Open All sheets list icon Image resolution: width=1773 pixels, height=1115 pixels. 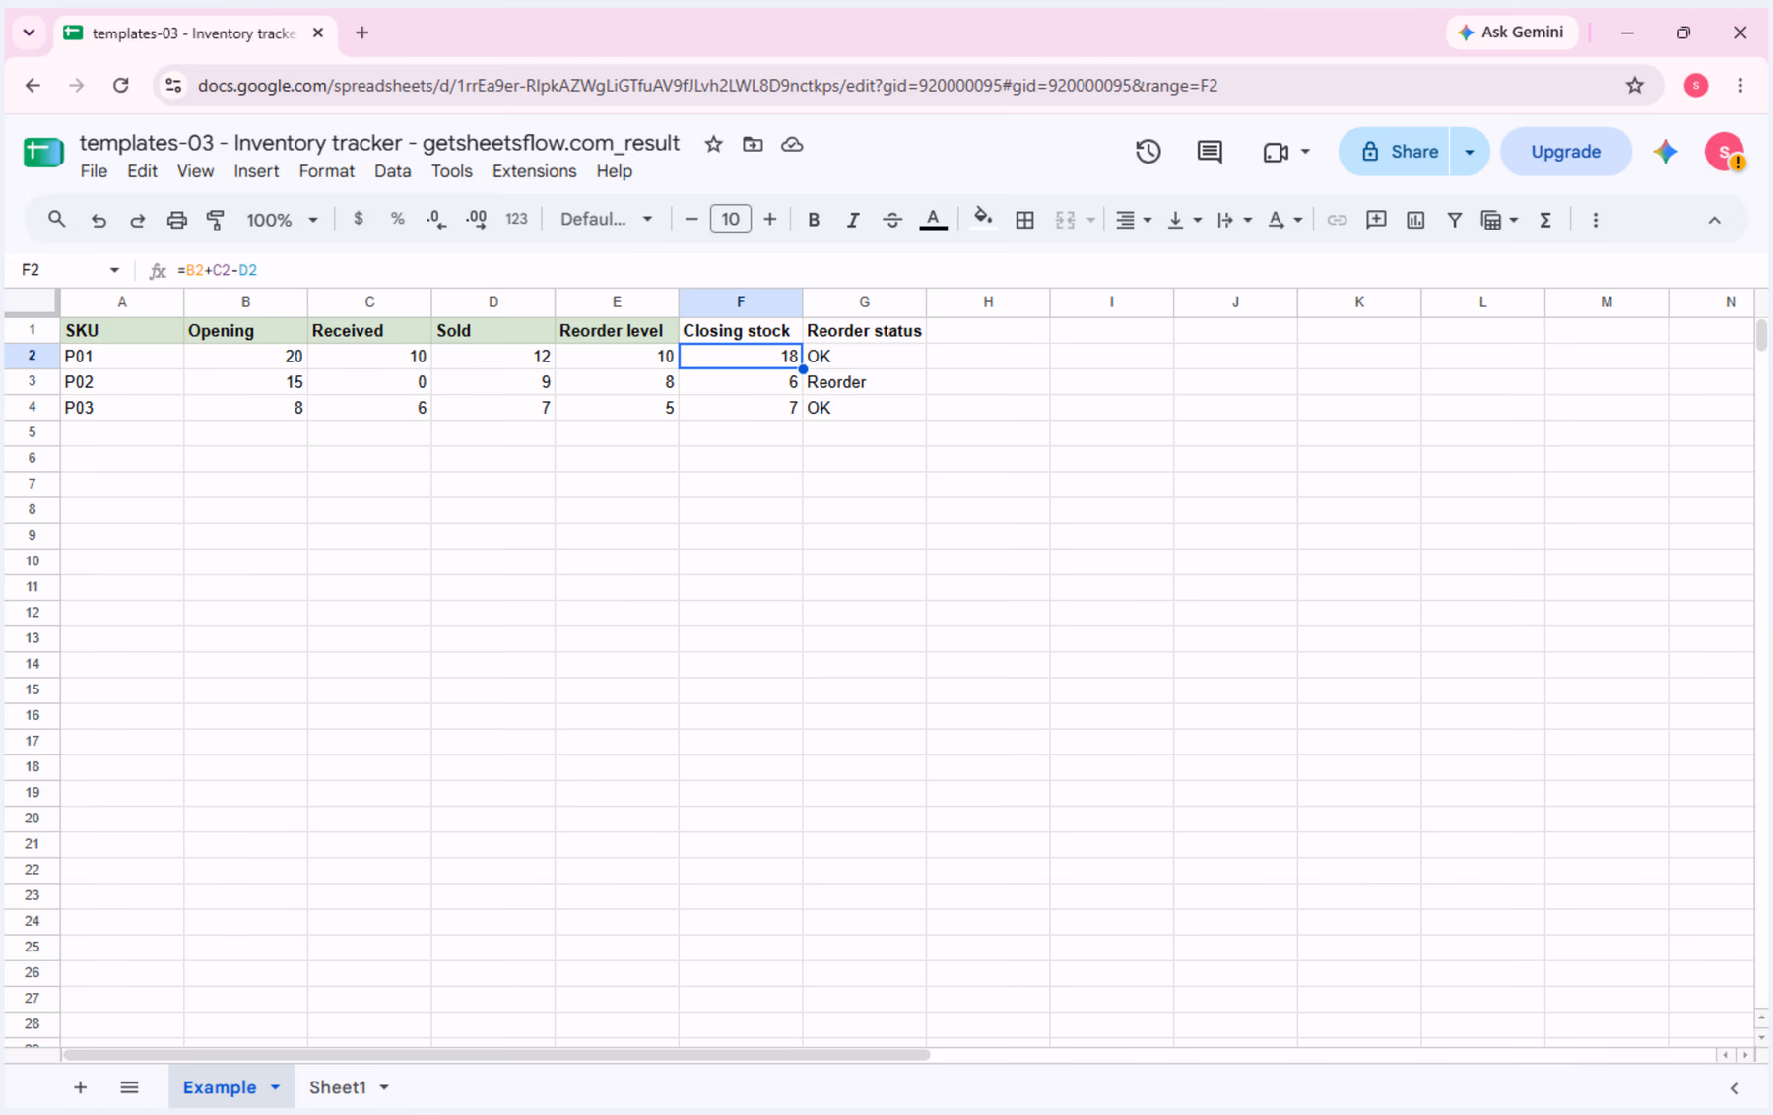click(x=129, y=1087)
